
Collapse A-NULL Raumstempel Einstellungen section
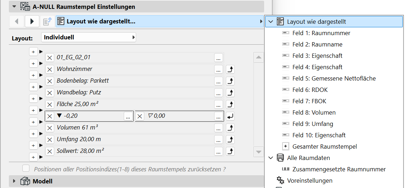[x=14, y=6]
